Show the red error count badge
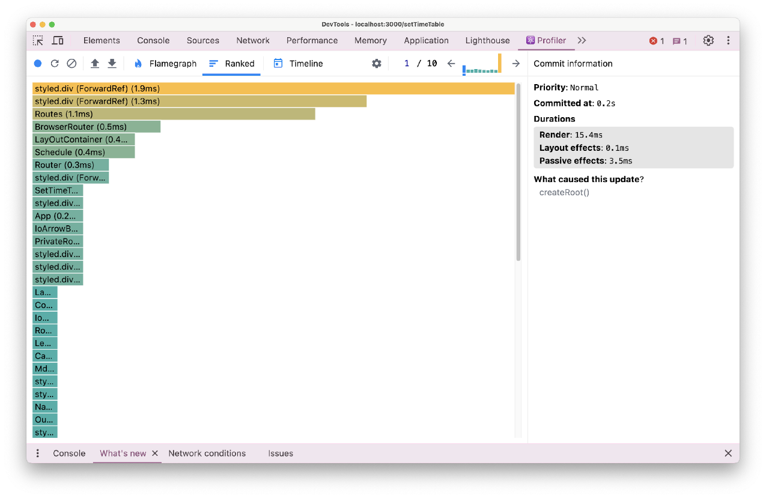This screenshot has width=766, height=498. 657,41
